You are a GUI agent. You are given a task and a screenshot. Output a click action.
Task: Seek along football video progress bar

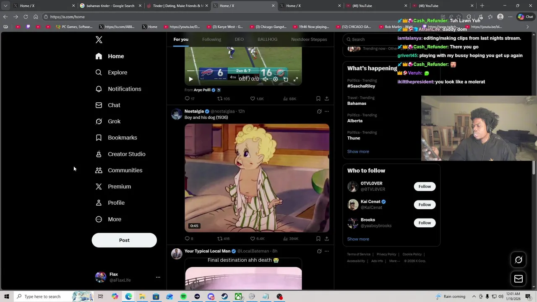[243, 71]
